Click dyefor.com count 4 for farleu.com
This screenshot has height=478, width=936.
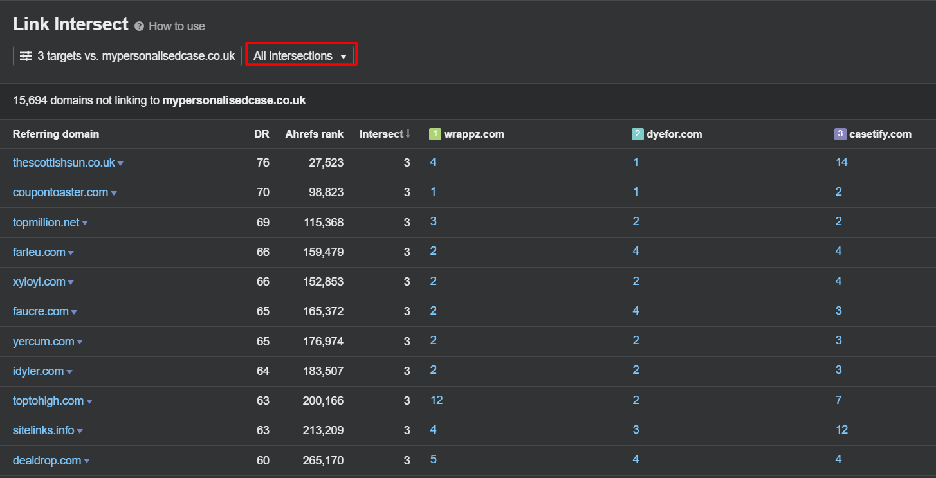click(x=636, y=251)
